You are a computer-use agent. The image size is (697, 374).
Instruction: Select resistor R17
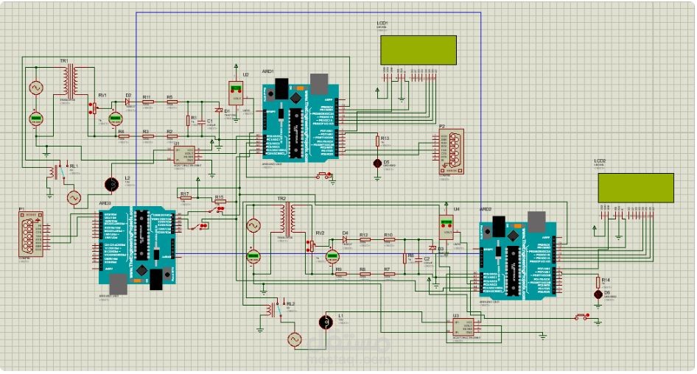pos(184,197)
